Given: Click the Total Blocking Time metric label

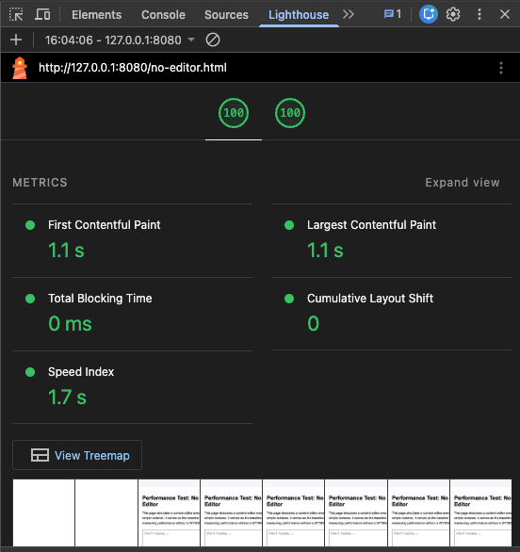Looking at the screenshot, I should click(100, 299).
